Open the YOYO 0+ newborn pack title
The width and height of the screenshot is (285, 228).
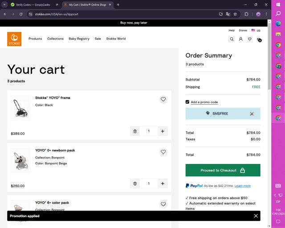pyautogui.click(x=55, y=151)
